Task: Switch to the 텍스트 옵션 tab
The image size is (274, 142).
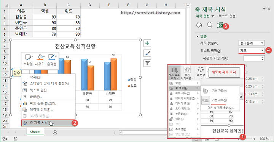Action: tap(227, 16)
